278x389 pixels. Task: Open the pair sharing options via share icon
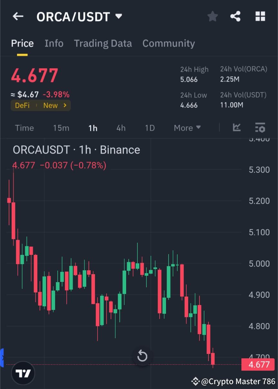235,16
